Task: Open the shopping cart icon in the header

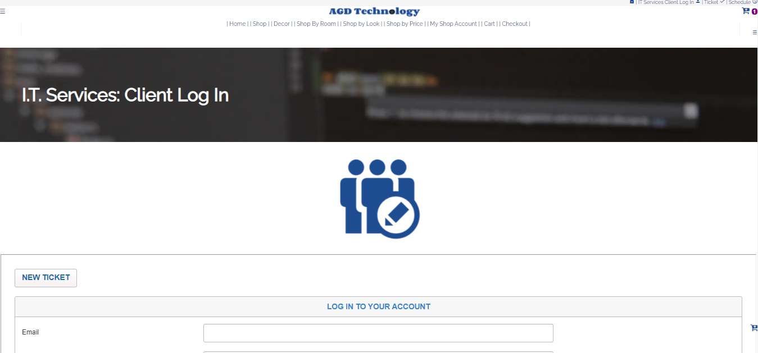Action: tap(746, 11)
